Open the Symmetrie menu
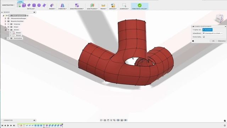This screenshot has width=227, height=128. [62, 9]
